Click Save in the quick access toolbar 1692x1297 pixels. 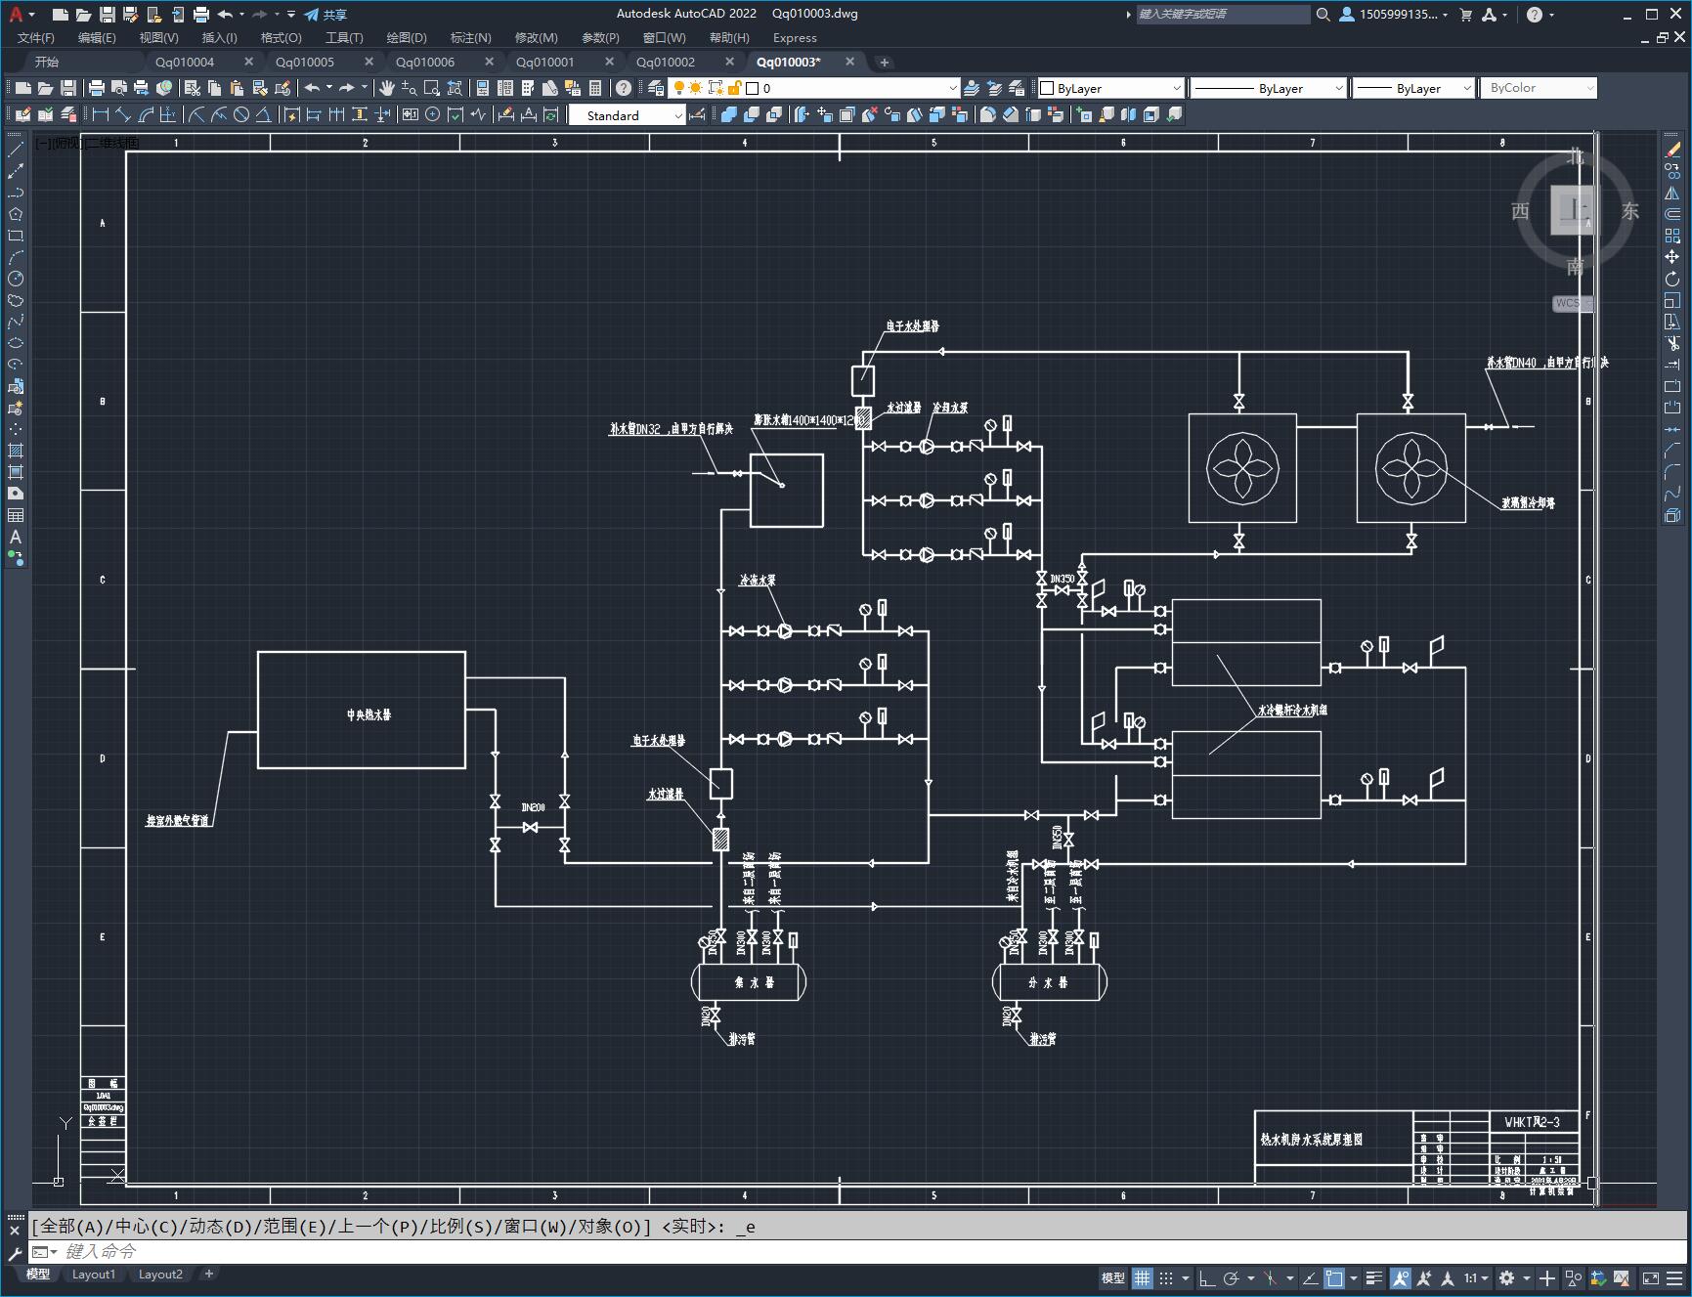108,15
